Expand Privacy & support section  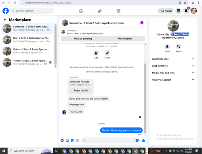coord(173,80)
